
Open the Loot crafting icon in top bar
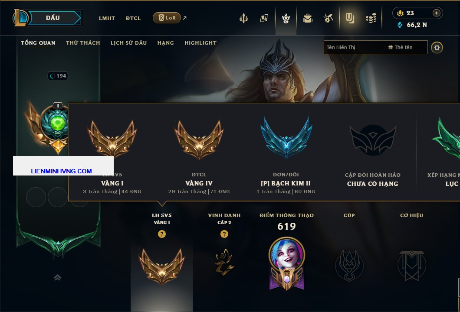(328, 18)
